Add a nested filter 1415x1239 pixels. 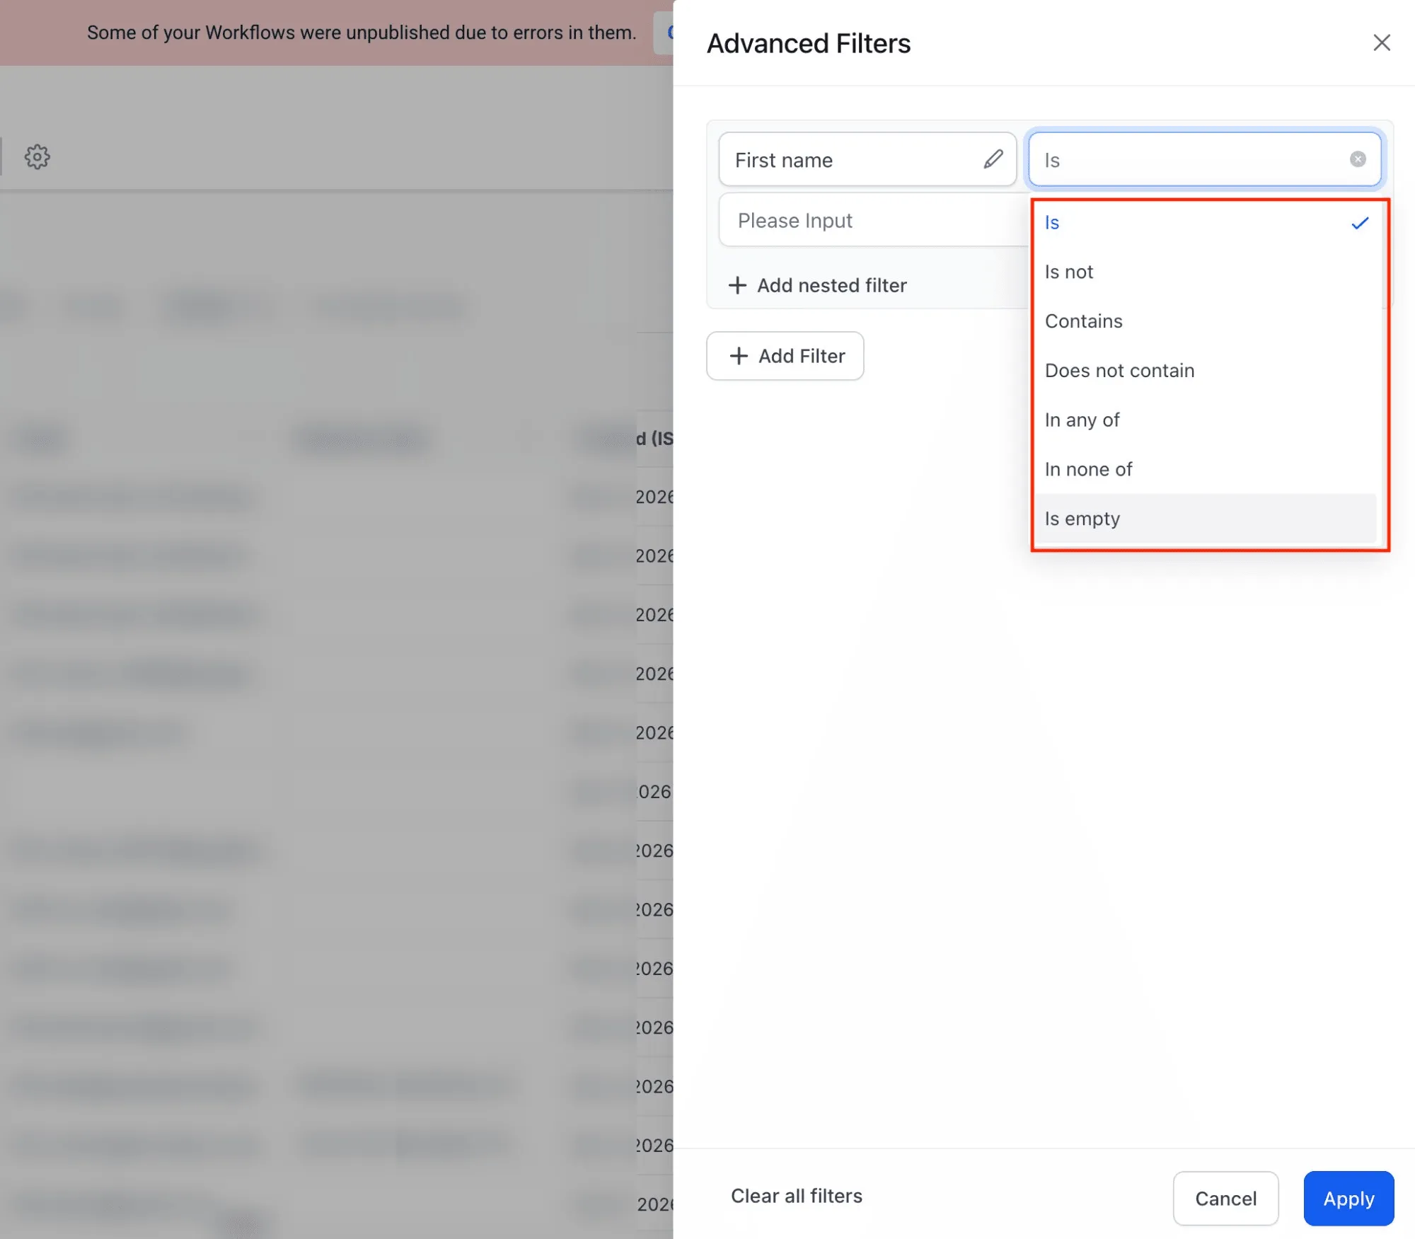point(817,285)
